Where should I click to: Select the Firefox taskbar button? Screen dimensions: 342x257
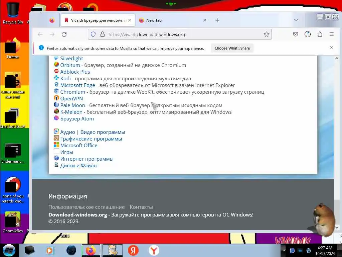tap(91, 250)
